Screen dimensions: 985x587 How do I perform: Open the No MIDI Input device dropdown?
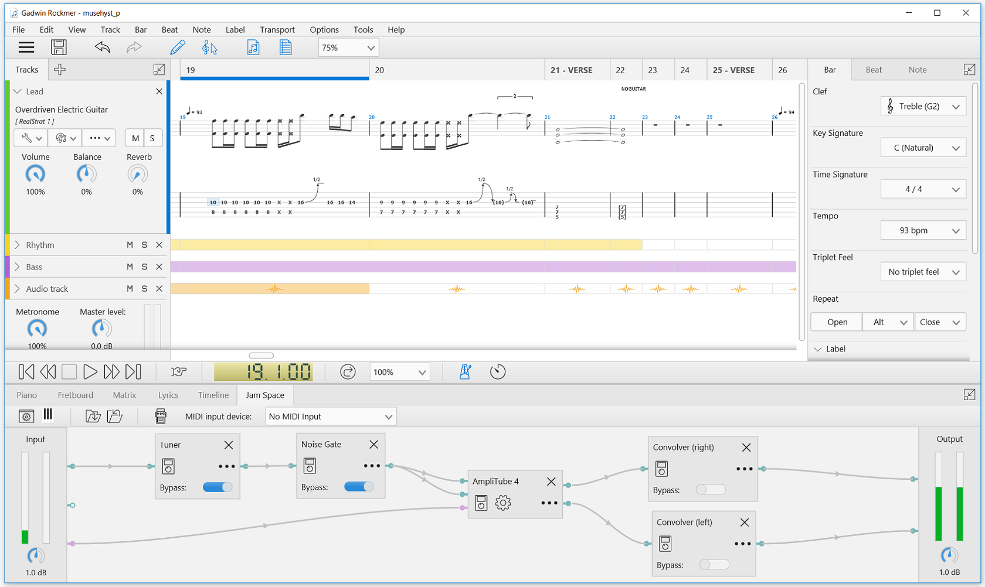[x=330, y=416]
